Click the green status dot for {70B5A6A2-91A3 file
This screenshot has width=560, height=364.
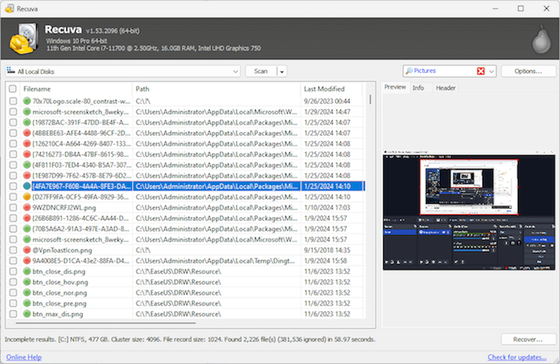(26, 229)
